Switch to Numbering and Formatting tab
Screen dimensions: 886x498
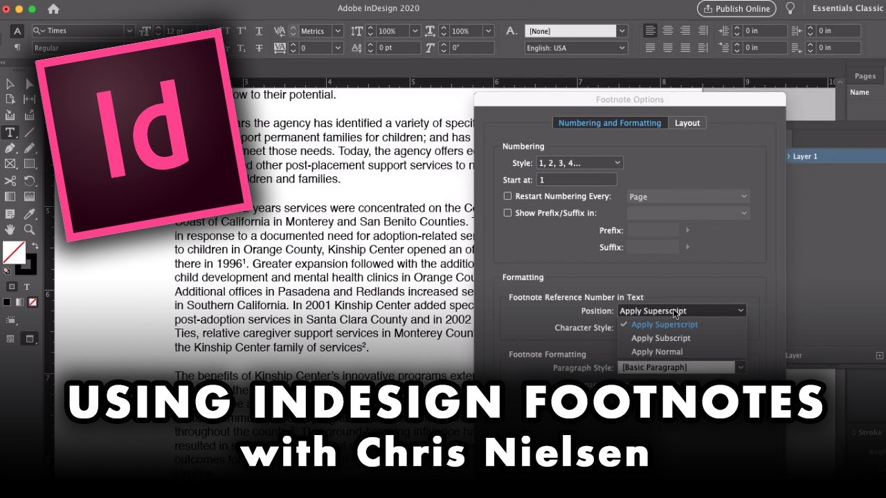(x=610, y=123)
